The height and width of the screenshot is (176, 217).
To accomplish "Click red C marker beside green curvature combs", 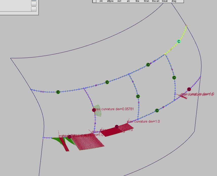I will pos(69,137).
